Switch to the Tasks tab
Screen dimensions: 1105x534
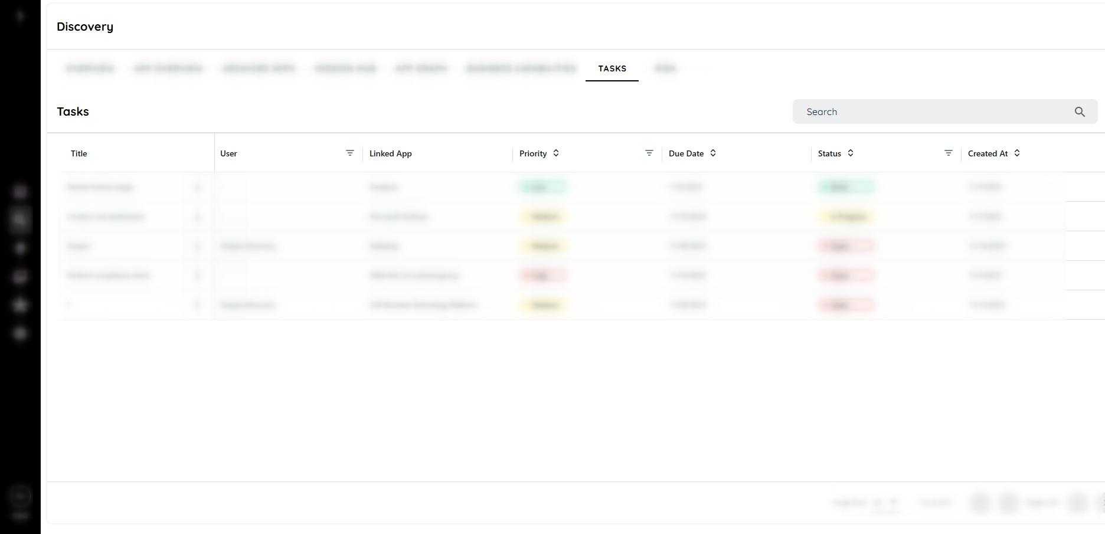click(612, 68)
